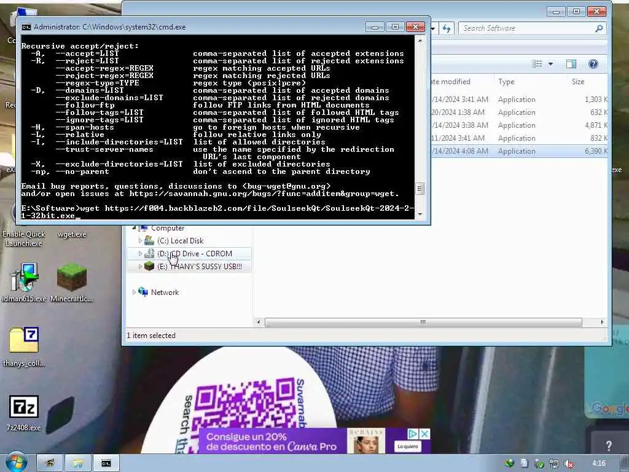Screen dimensions: 629x472
Task: Select the file row sized 1,303 KB
Action: click(520, 100)
